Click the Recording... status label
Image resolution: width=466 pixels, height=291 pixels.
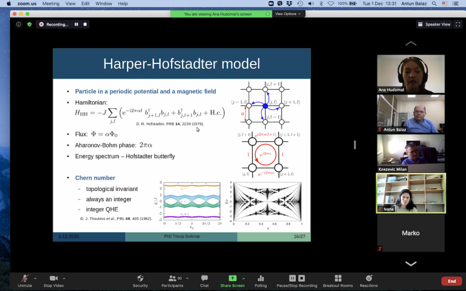(57, 24)
